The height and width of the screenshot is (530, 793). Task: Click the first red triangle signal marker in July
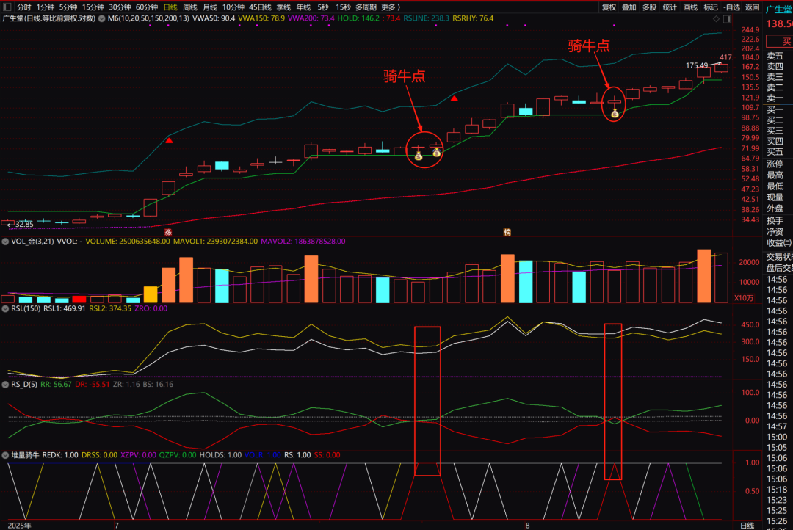169,141
